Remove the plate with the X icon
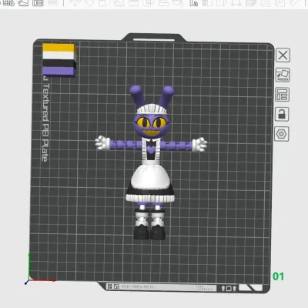This screenshot has height=308, width=308. (283, 55)
